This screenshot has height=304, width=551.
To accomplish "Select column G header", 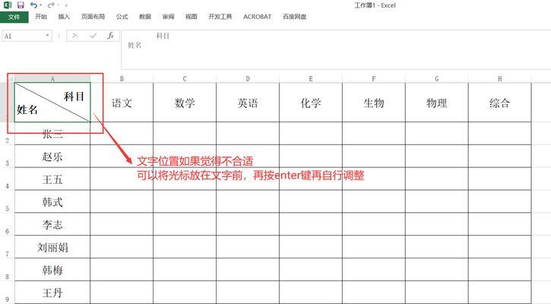I will (x=437, y=79).
